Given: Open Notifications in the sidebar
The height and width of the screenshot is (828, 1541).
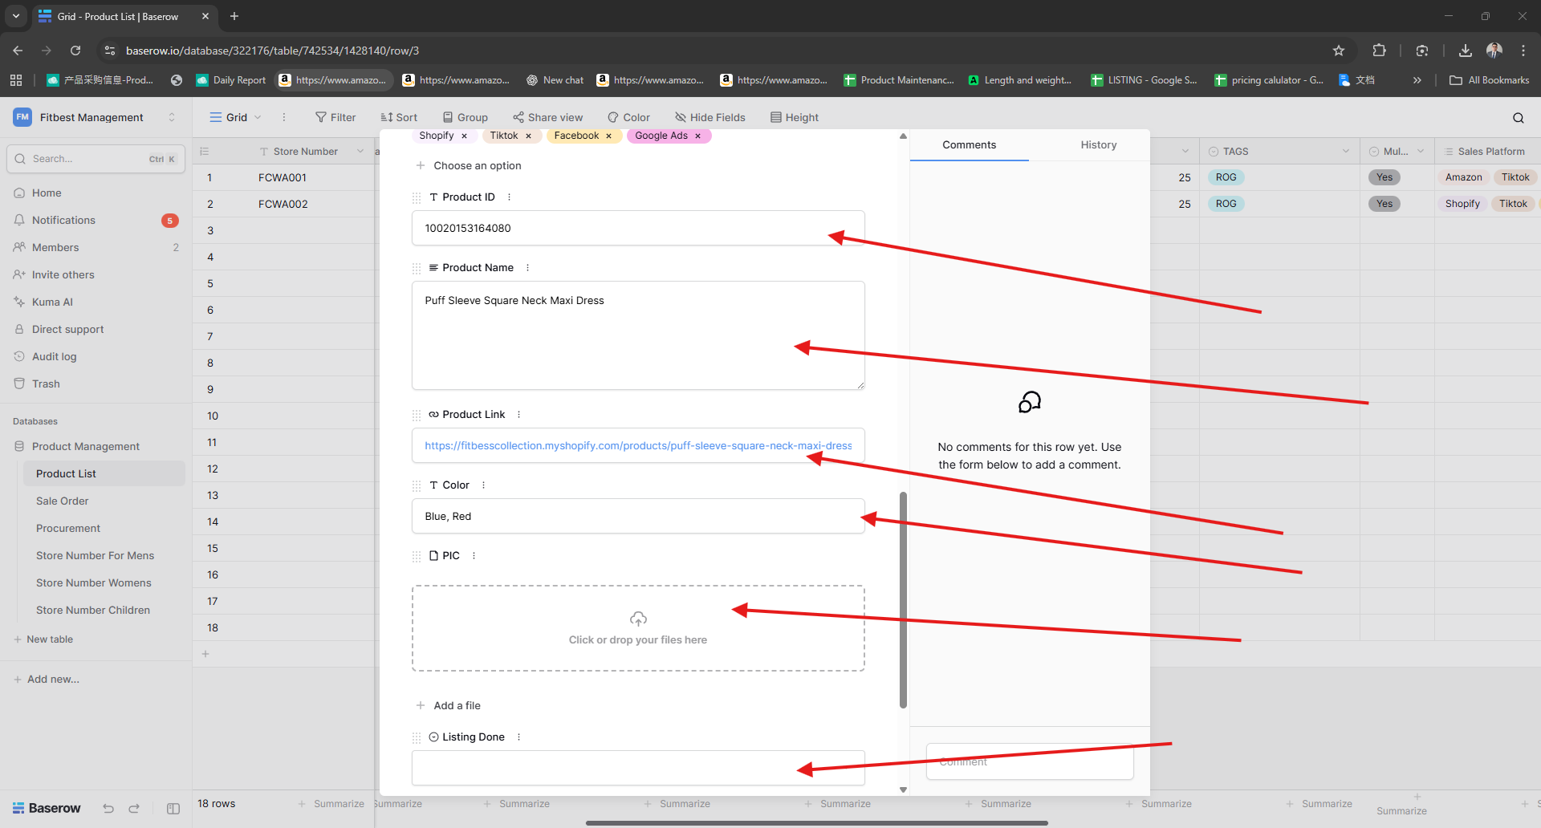Looking at the screenshot, I should point(63,220).
